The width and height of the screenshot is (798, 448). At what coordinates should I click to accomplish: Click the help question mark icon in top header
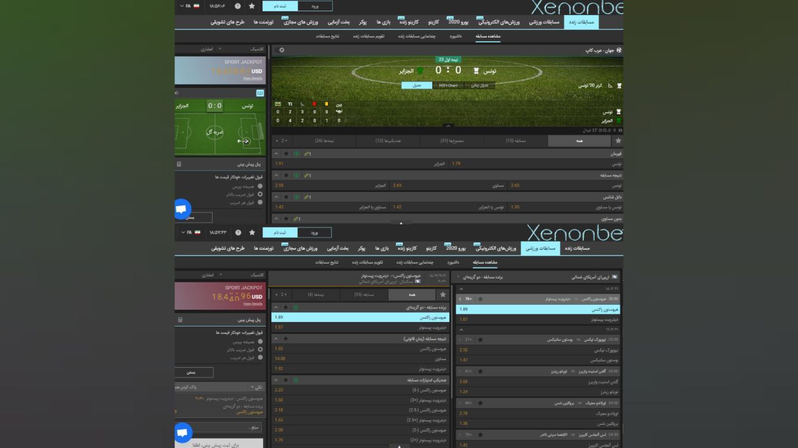[238, 6]
